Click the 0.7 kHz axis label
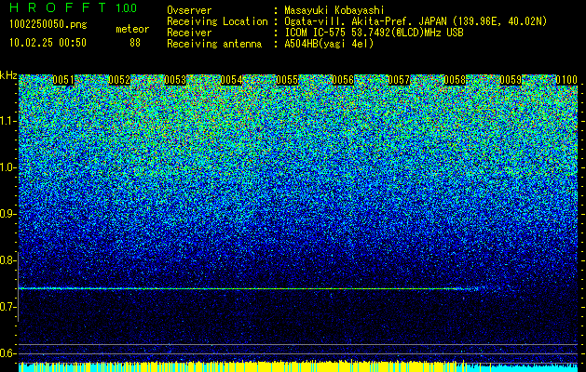Screen dimensions: 586x372 [x=7, y=307]
